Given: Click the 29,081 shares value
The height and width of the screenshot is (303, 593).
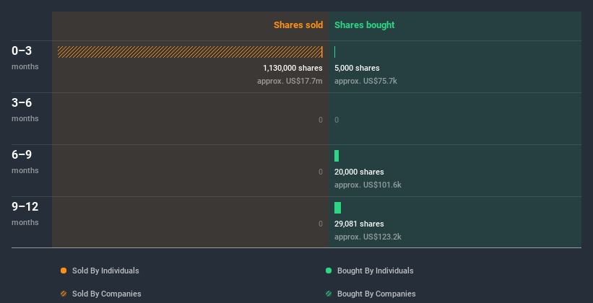Looking at the screenshot, I should [x=359, y=224].
